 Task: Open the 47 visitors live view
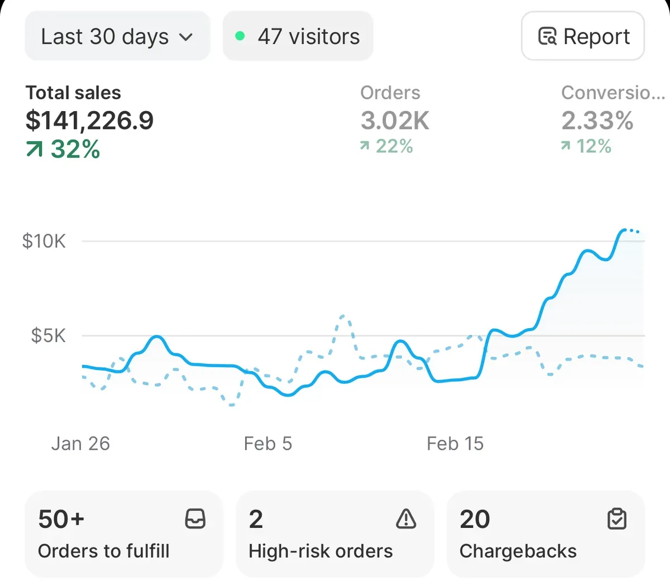[x=298, y=36]
